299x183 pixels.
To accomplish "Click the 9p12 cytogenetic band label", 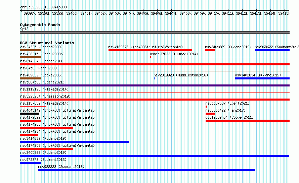I will tap(24, 29).
